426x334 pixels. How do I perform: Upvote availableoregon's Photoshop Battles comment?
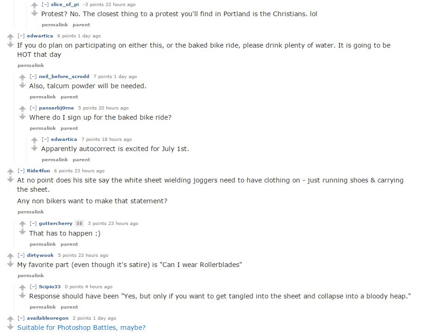pos(10,319)
